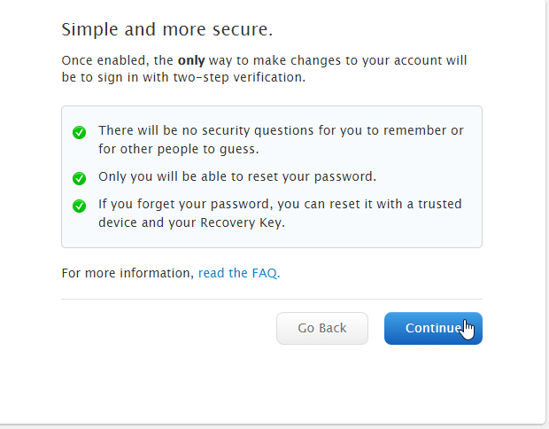Image resolution: width=549 pixels, height=429 pixels.
Task: Click the horizontal divider above the buttons
Action: point(272,300)
